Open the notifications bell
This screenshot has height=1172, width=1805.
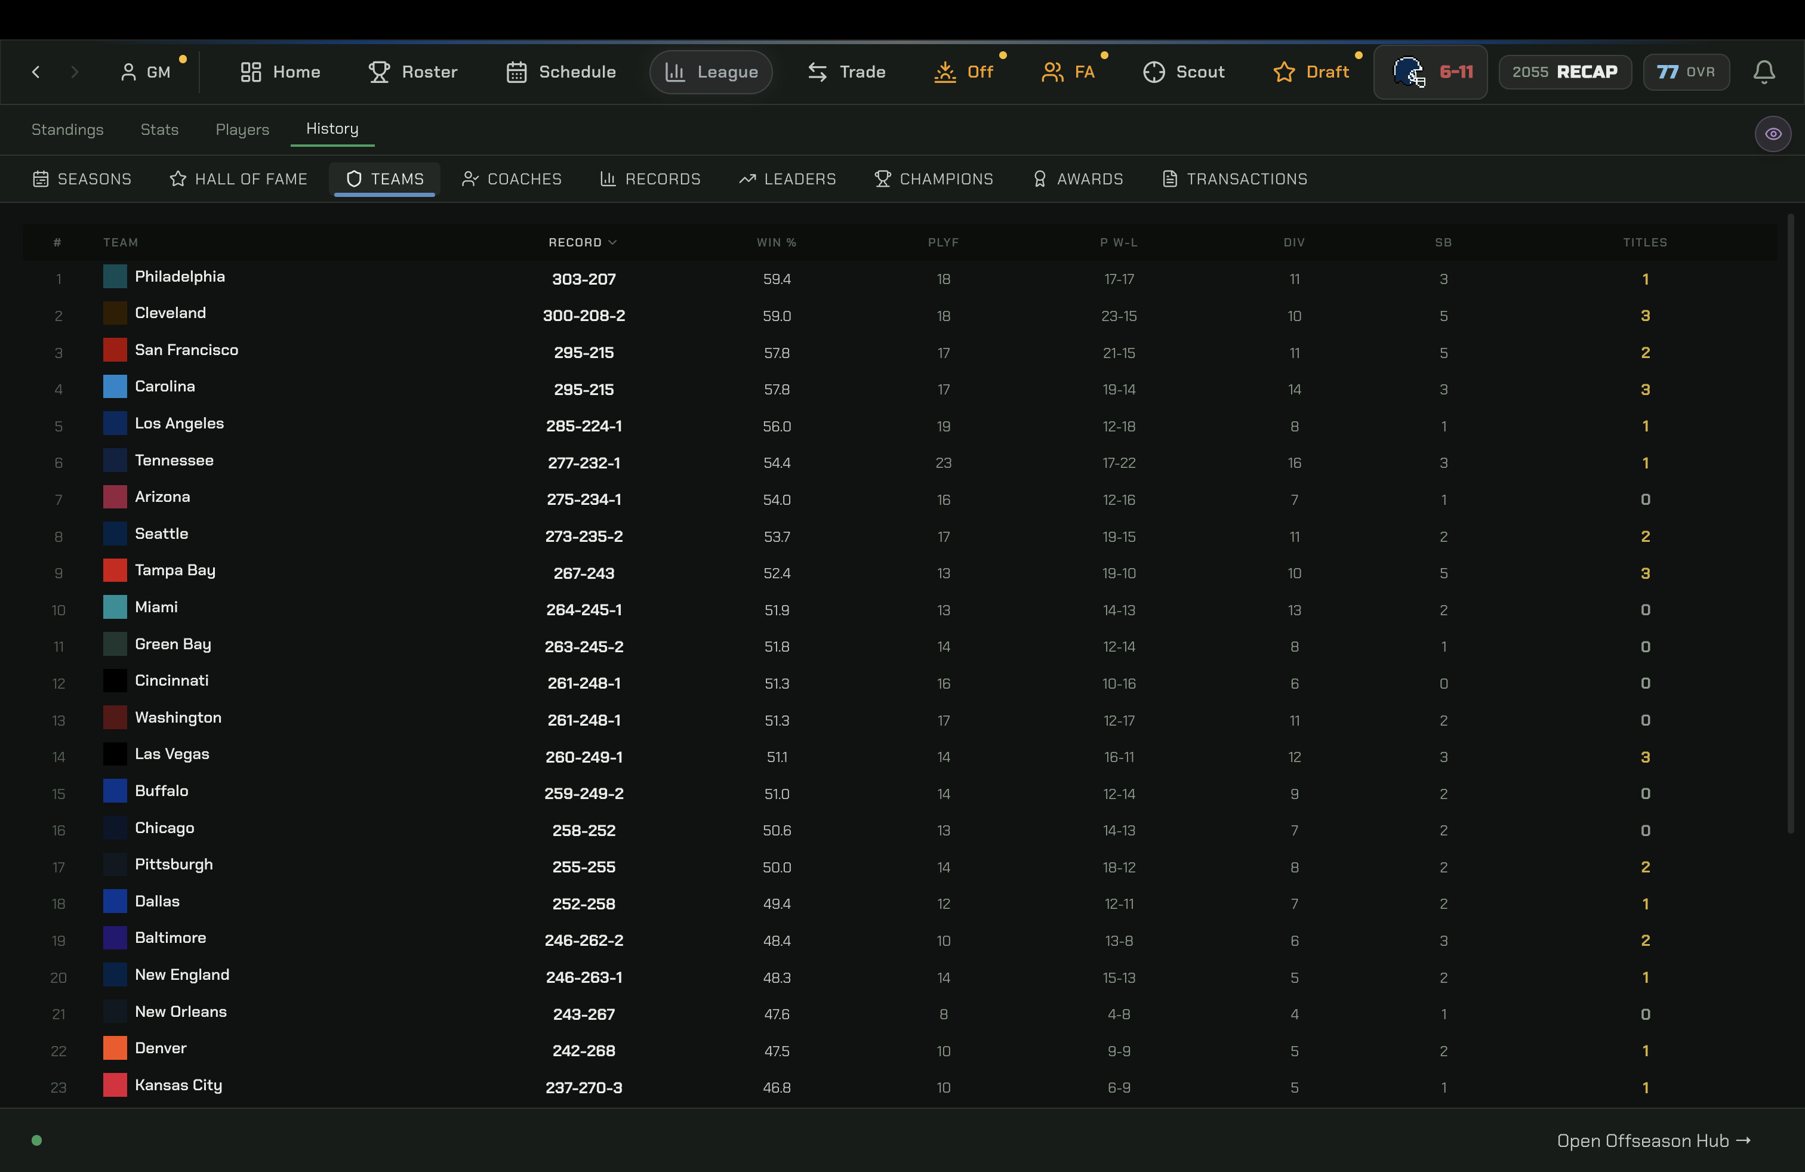(x=1764, y=72)
